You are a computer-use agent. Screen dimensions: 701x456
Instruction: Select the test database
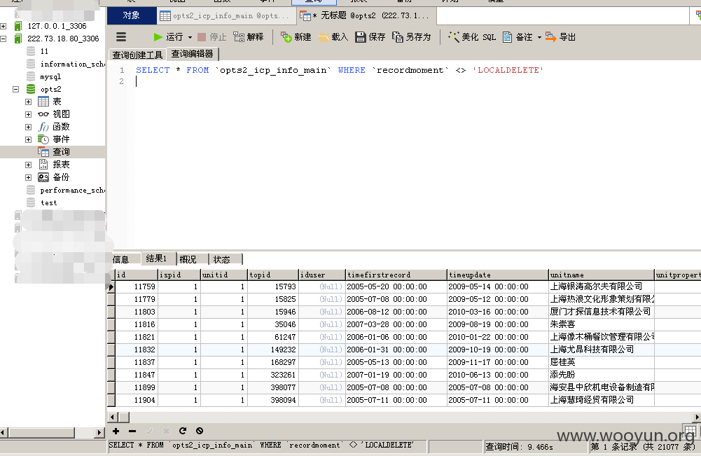click(49, 203)
